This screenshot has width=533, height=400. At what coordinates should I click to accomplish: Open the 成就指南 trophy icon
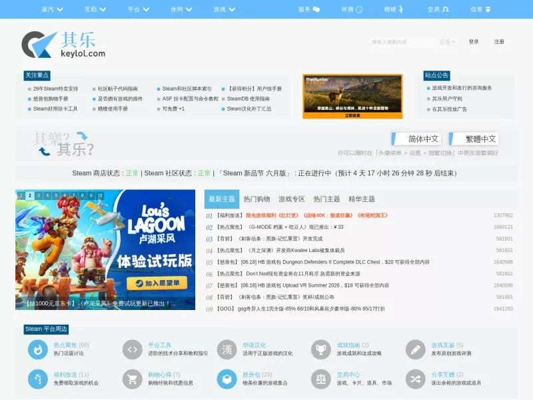click(321, 349)
